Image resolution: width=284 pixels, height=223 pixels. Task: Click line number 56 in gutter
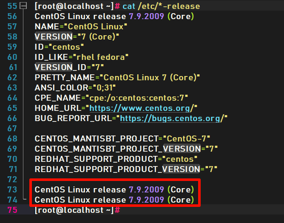(12, 16)
